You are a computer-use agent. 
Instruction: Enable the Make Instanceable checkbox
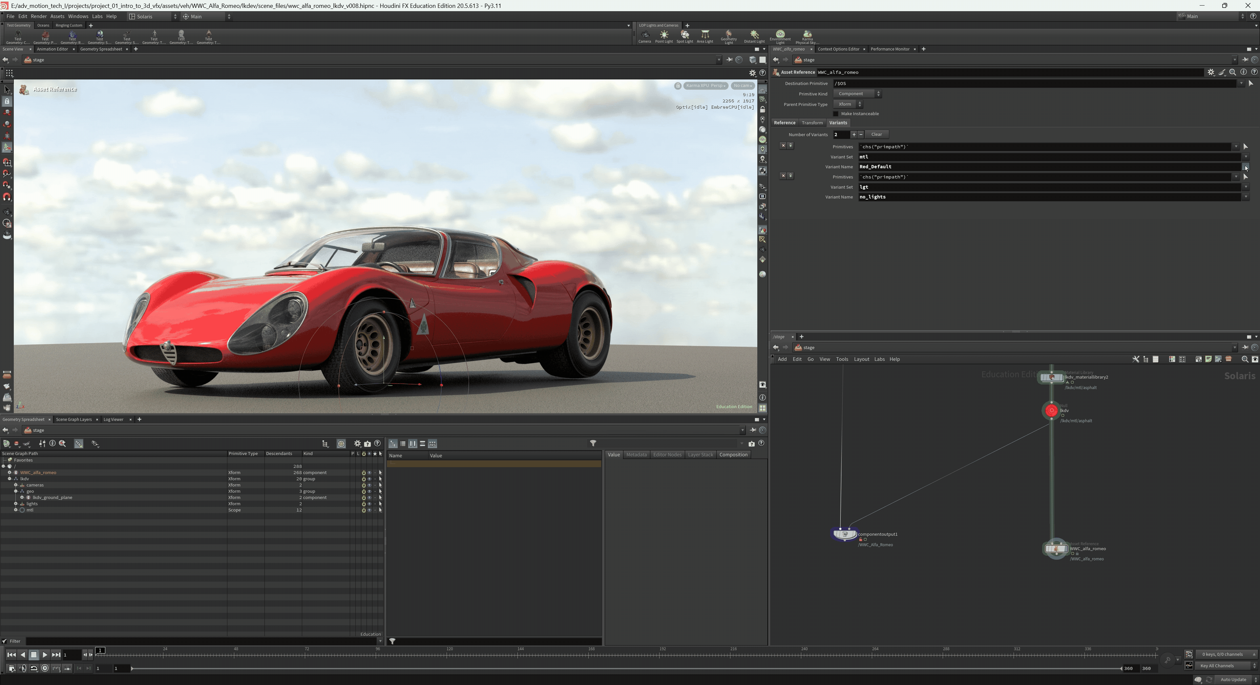pyautogui.click(x=836, y=114)
